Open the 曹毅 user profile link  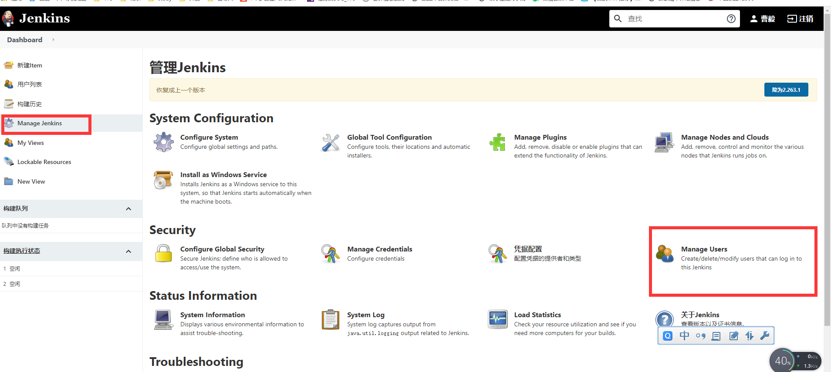763,19
